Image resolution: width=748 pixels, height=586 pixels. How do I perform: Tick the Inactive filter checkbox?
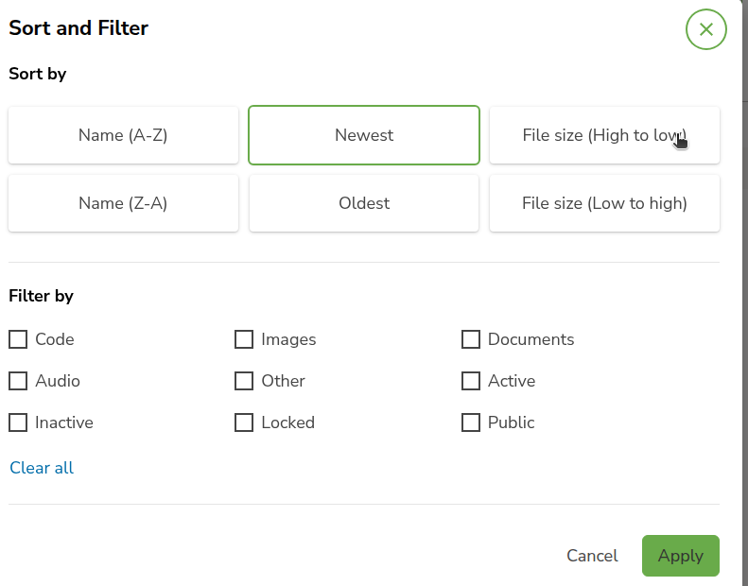click(18, 422)
